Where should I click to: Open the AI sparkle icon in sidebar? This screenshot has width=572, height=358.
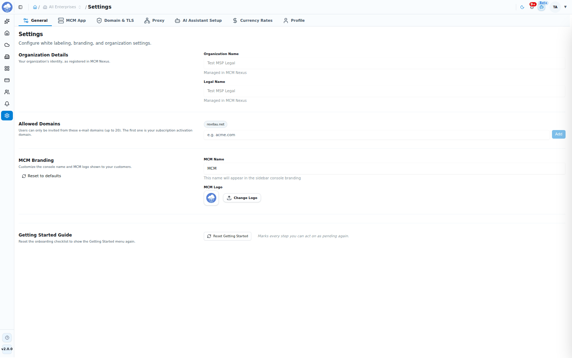7,21
